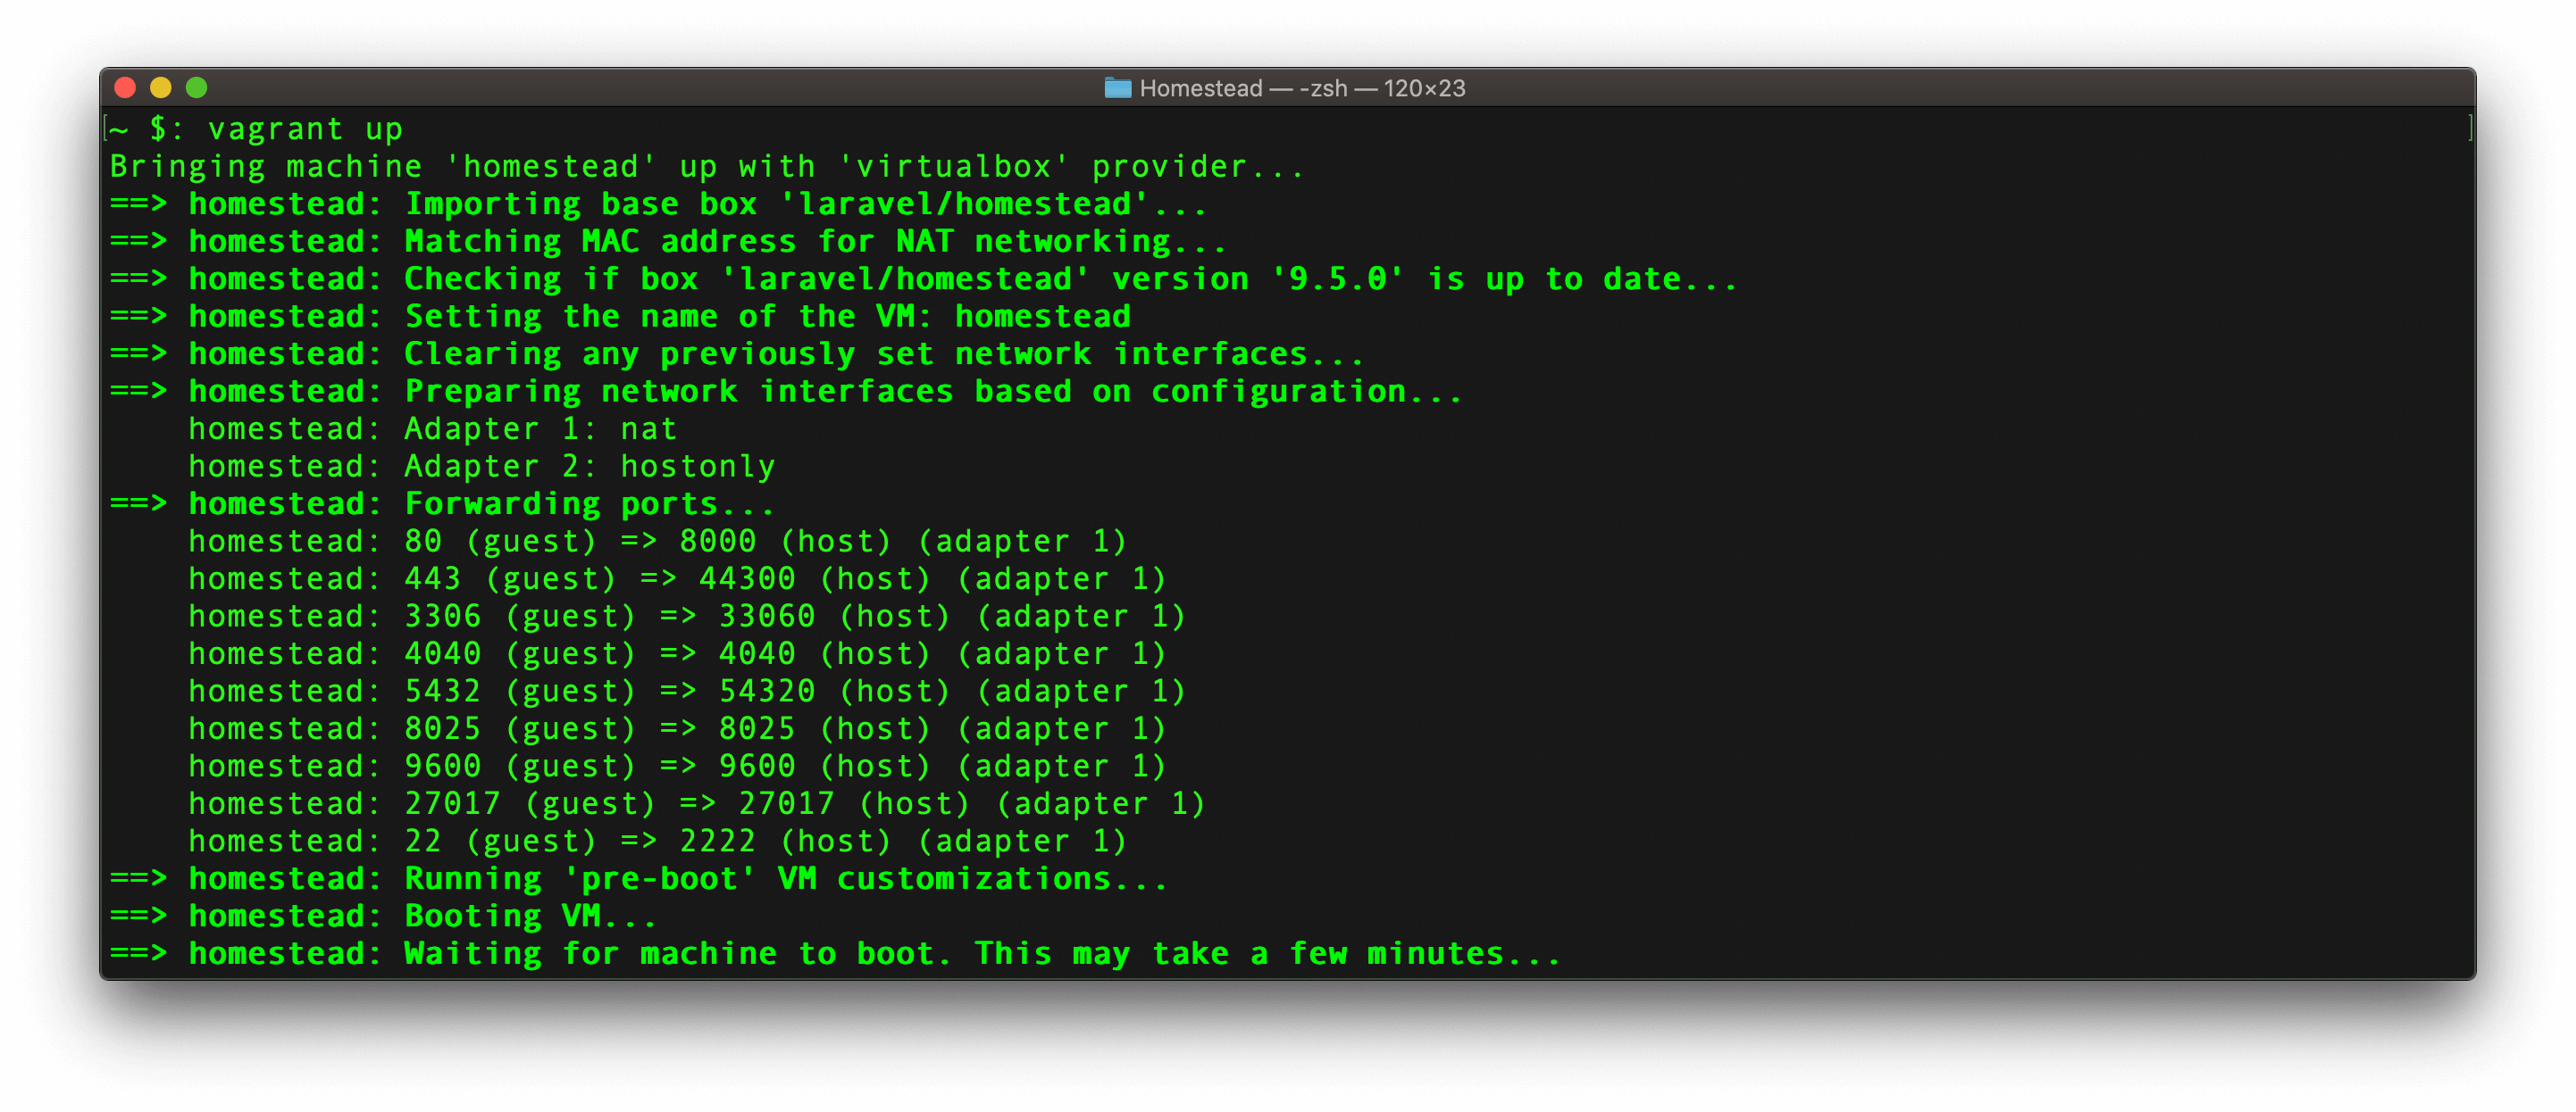Click the port line '27017 (guest) => 27017 (host)'
This screenshot has width=2576, height=1112.
coord(698,803)
